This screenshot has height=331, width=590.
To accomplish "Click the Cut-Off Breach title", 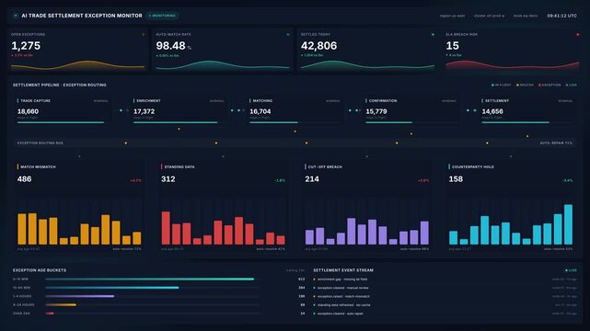I will coord(325,166).
